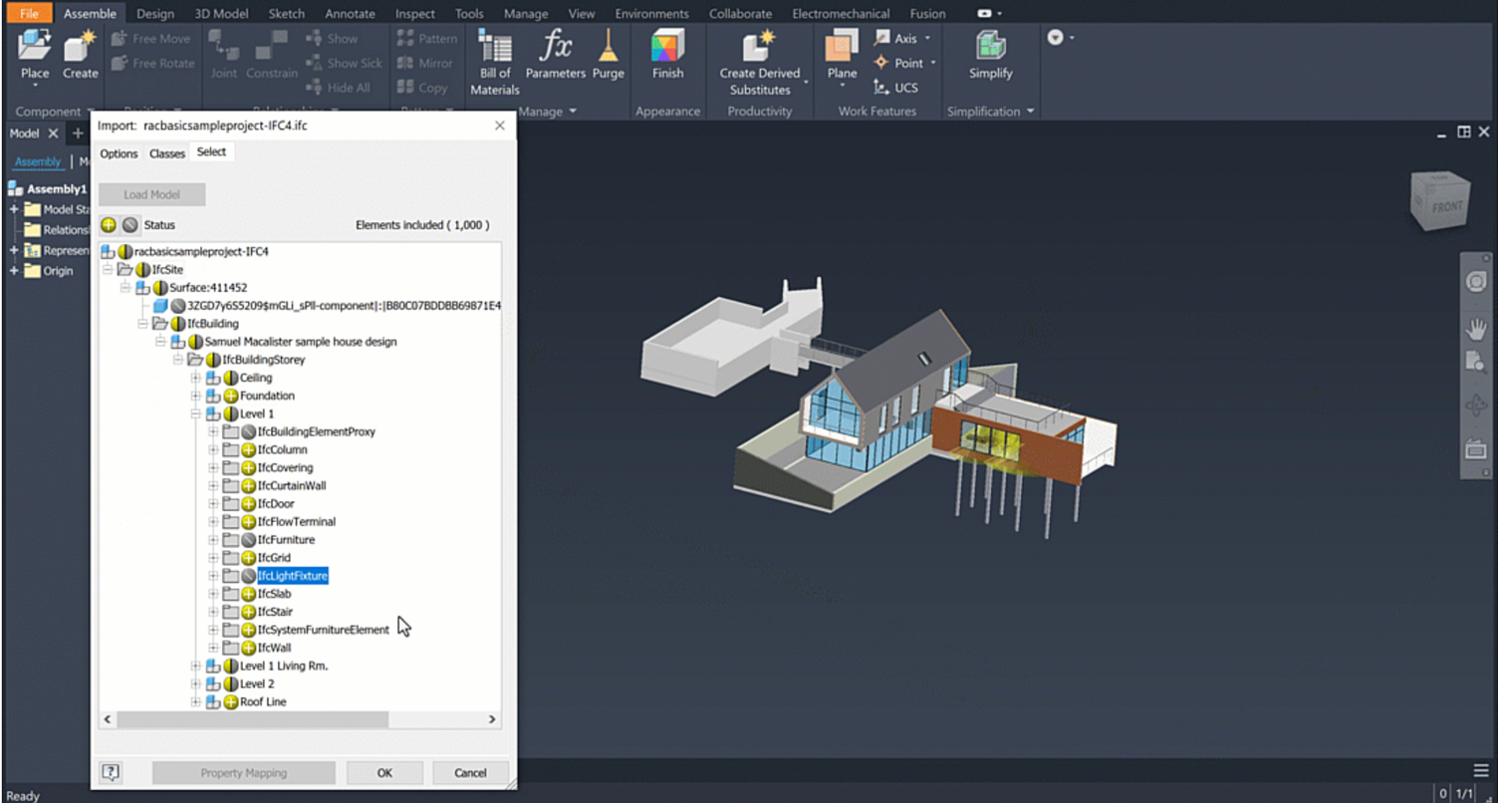
Task: Click the Assembly link in the browser
Action: tap(38, 162)
